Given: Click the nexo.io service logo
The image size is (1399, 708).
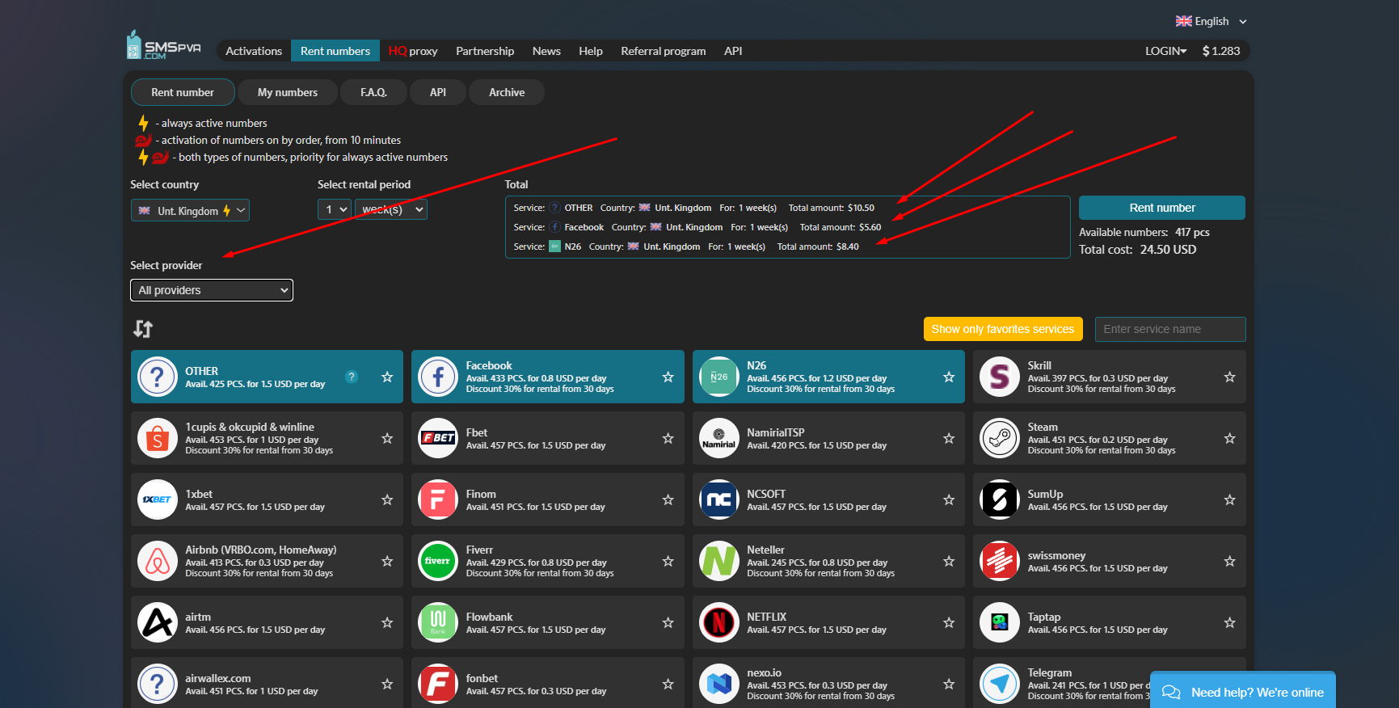Looking at the screenshot, I should pyautogui.click(x=719, y=684).
